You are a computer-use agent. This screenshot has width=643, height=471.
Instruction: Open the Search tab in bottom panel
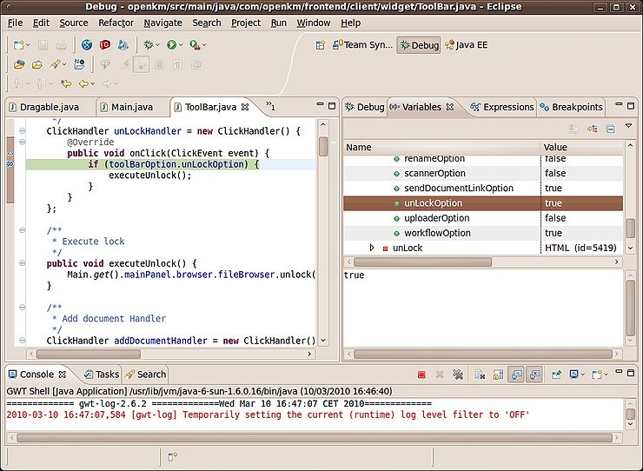pyautogui.click(x=146, y=375)
